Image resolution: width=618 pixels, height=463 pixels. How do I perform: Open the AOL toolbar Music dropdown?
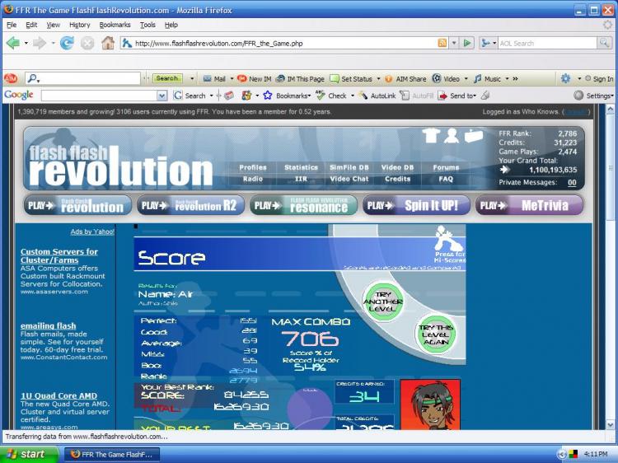click(491, 78)
